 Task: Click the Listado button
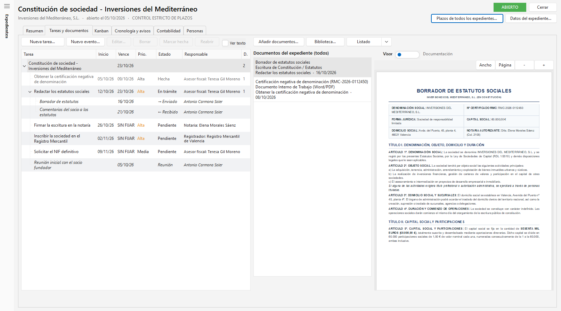364,42
